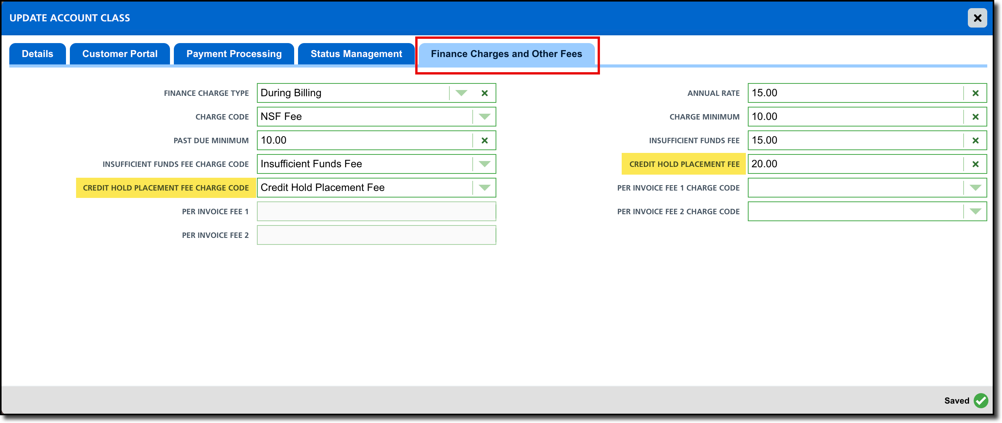
Task: Open Per Invoice Fee 1 Charge Code dropdown
Action: [x=975, y=188]
